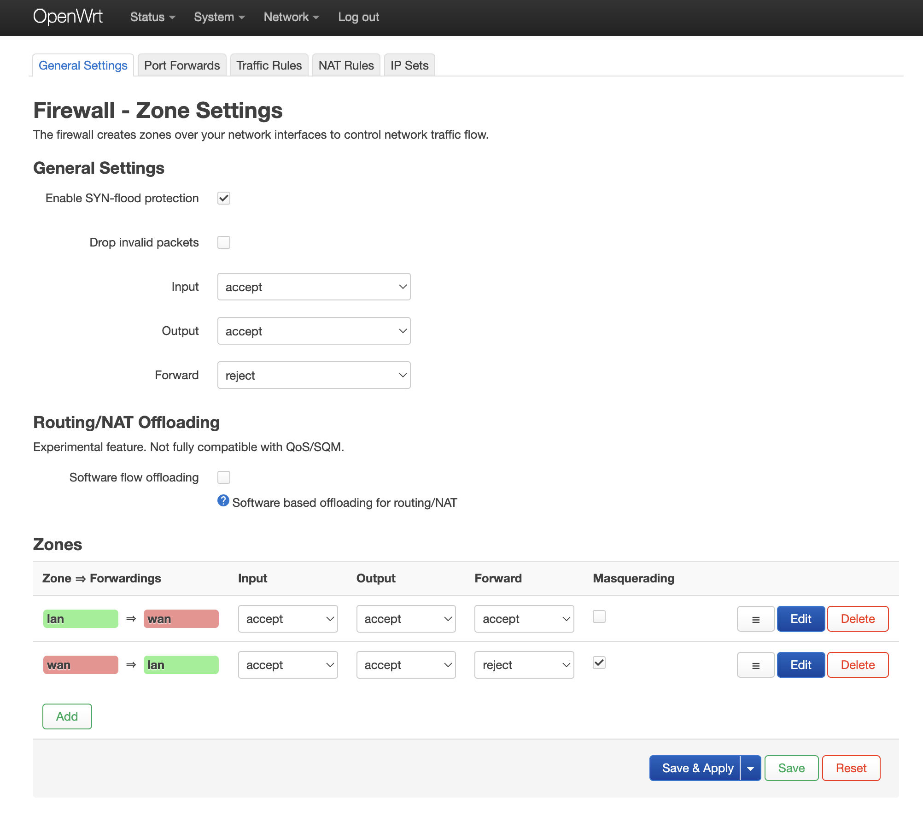
Task: Click the sort handle on the lan zone row
Action: pos(755,619)
